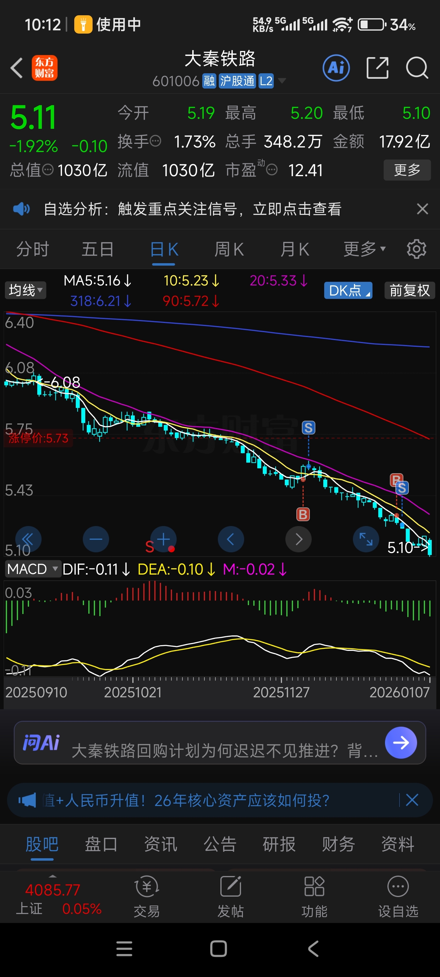Tap the megaphone icon in promo banner
The width and height of the screenshot is (440, 977).
point(27,800)
